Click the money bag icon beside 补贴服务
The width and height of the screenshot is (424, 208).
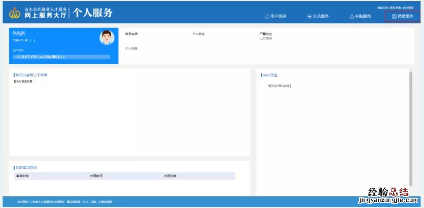pyautogui.click(x=352, y=16)
